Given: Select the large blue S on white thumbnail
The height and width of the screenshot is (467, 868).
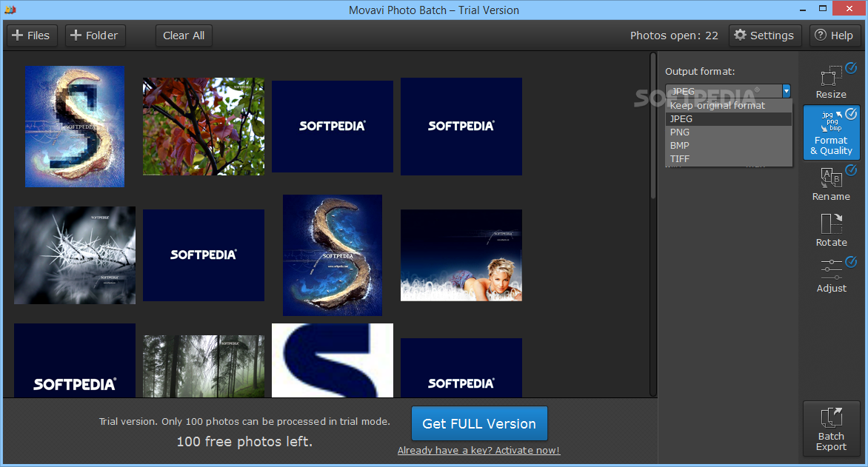Looking at the screenshot, I should coord(332,360).
